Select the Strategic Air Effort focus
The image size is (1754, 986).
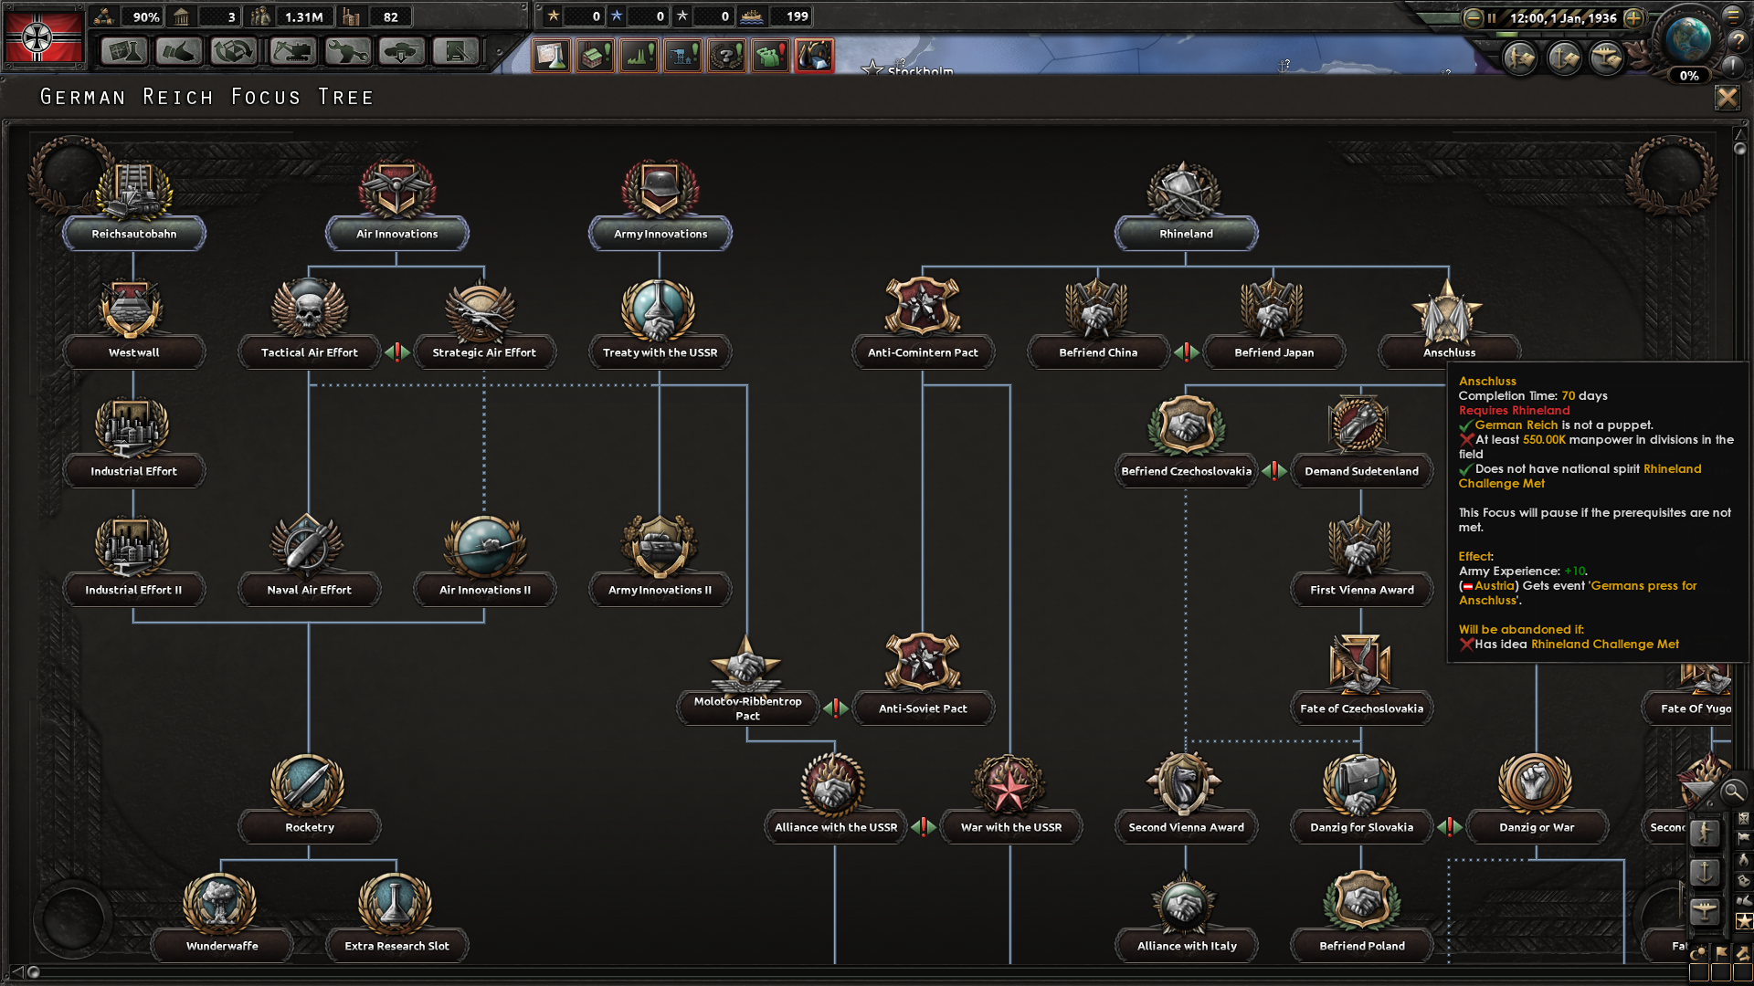pyautogui.click(x=484, y=324)
